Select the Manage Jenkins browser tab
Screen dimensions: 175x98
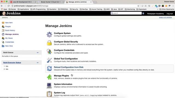pyautogui.click(x=78, y=2)
